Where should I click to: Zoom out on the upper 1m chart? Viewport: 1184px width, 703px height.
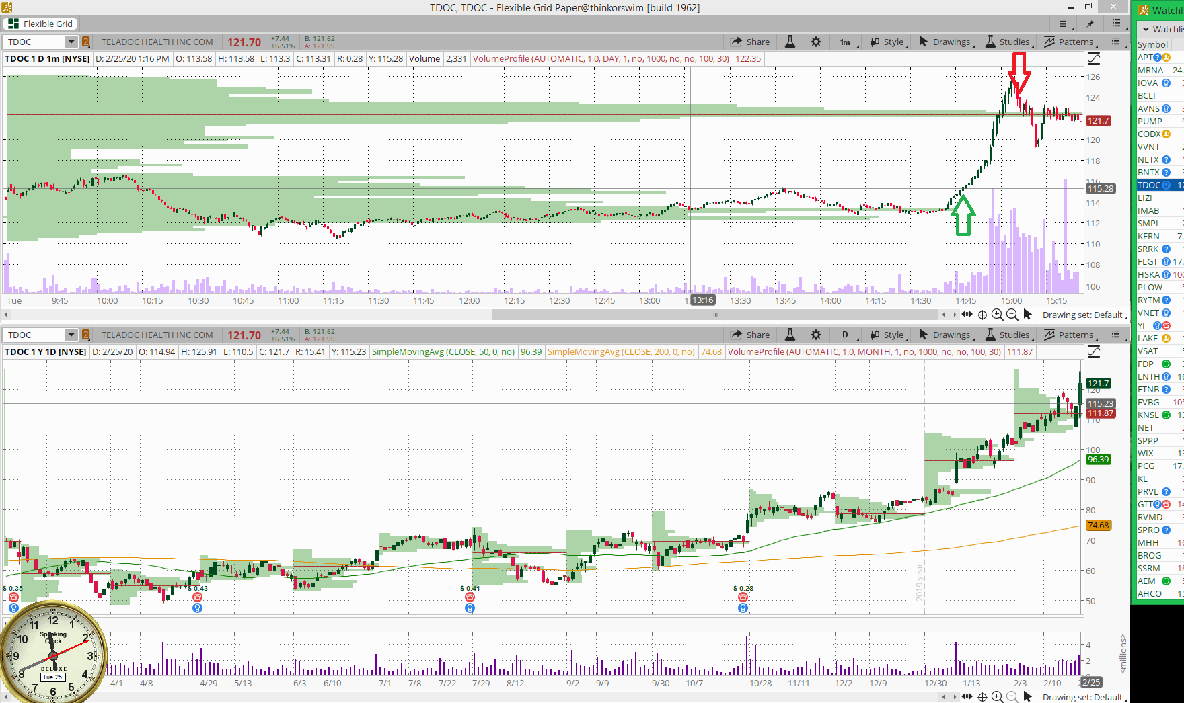[x=1012, y=315]
